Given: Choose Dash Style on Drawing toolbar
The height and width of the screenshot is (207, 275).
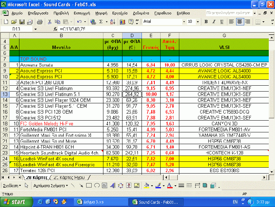Looking at the screenshot, I should [189, 185].
